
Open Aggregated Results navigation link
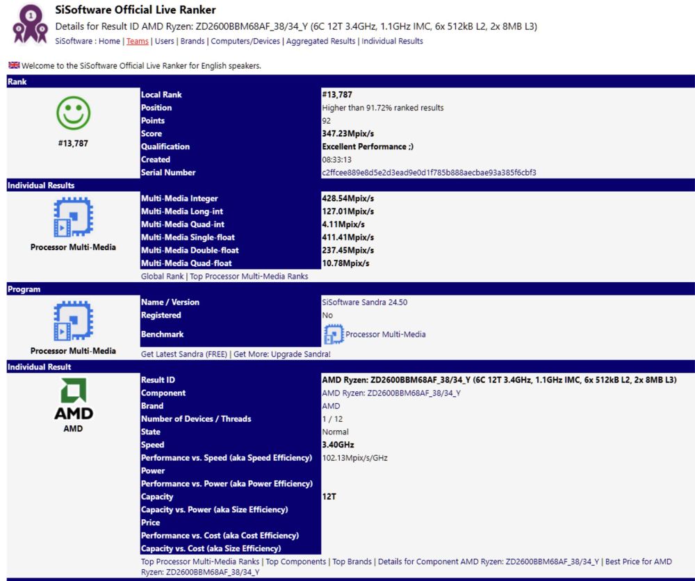(320, 41)
